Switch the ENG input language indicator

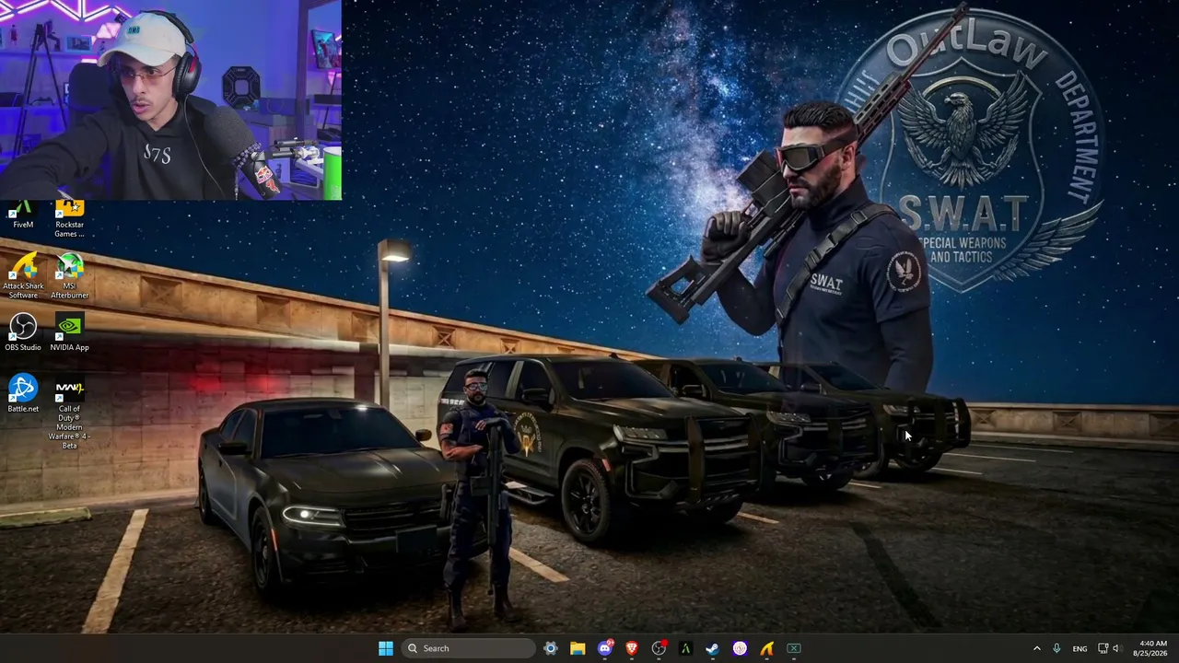1080,648
